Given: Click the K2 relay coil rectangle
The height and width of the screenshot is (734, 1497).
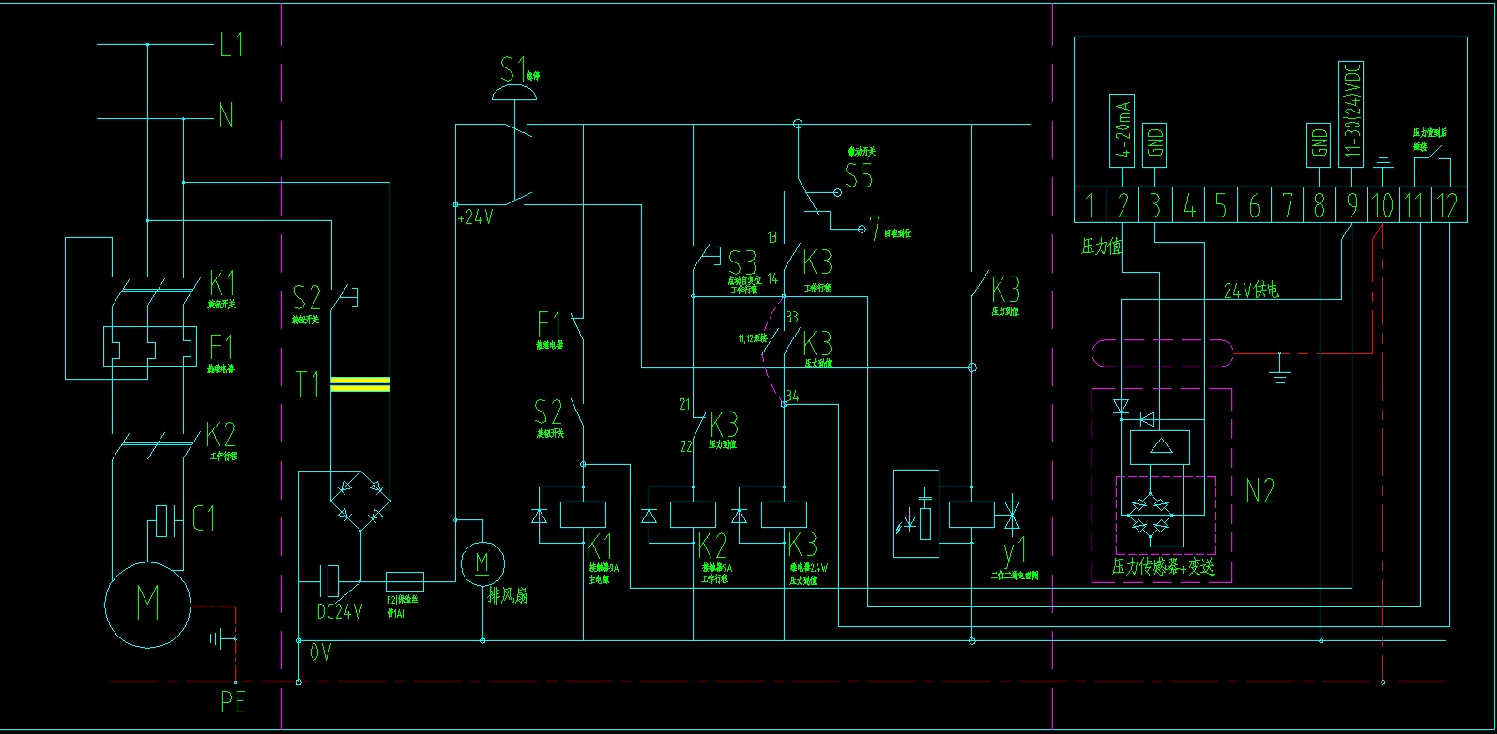Looking at the screenshot, I should 693,515.
